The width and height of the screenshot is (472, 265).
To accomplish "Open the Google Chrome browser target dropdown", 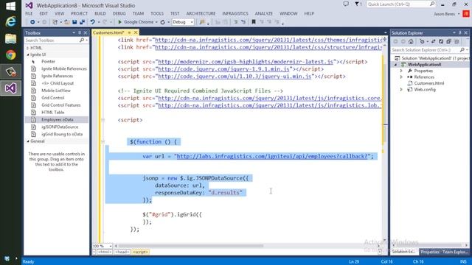I will point(156,22).
